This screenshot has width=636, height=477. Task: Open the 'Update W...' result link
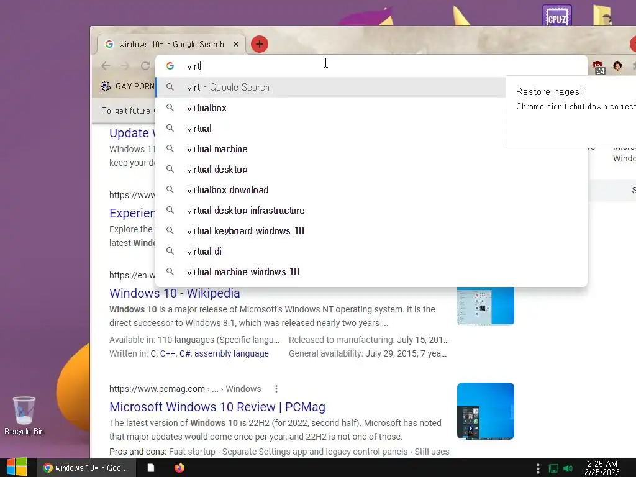pyautogui.click(x=132, y=133)
